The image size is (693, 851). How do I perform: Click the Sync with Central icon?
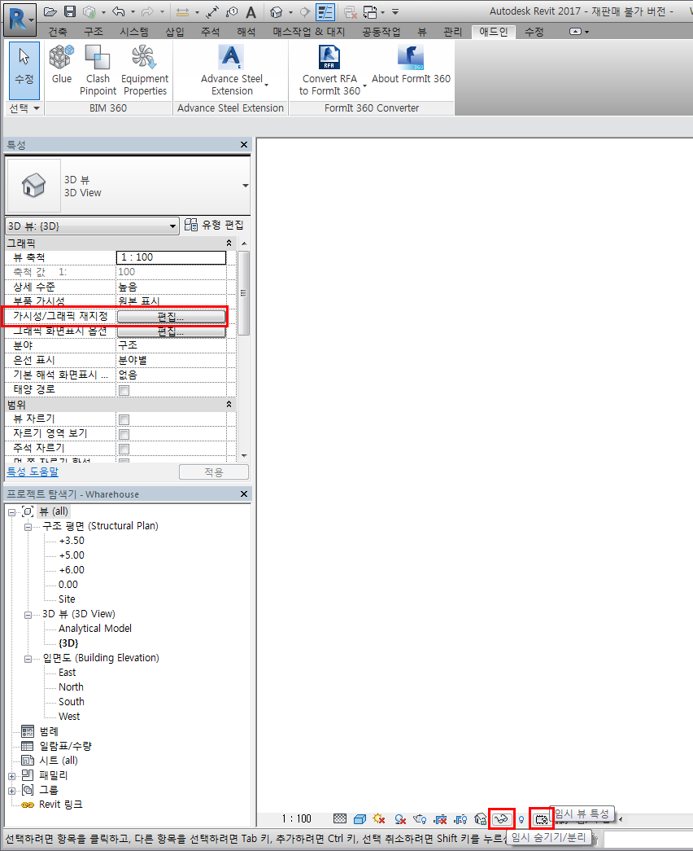(89, 11)
